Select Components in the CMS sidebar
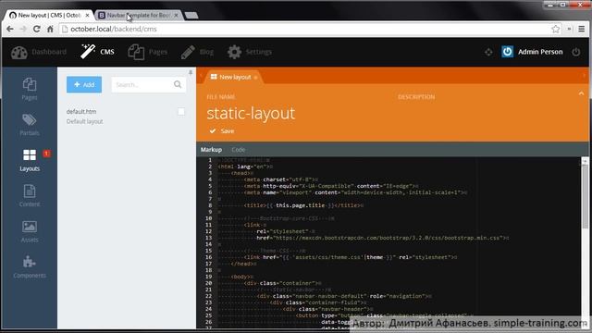Image resolution: width=592 pixels, height=333 pixels. coord(30,267)
